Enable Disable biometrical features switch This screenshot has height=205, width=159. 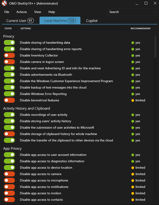(9, 100)
